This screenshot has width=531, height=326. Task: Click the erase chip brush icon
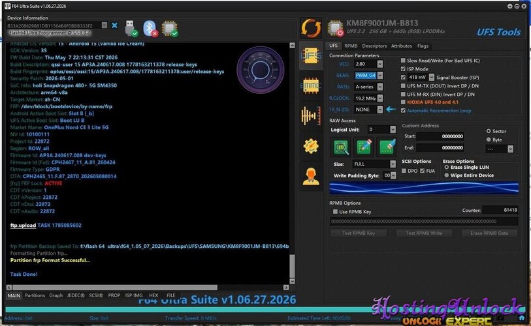click(387, 147)
